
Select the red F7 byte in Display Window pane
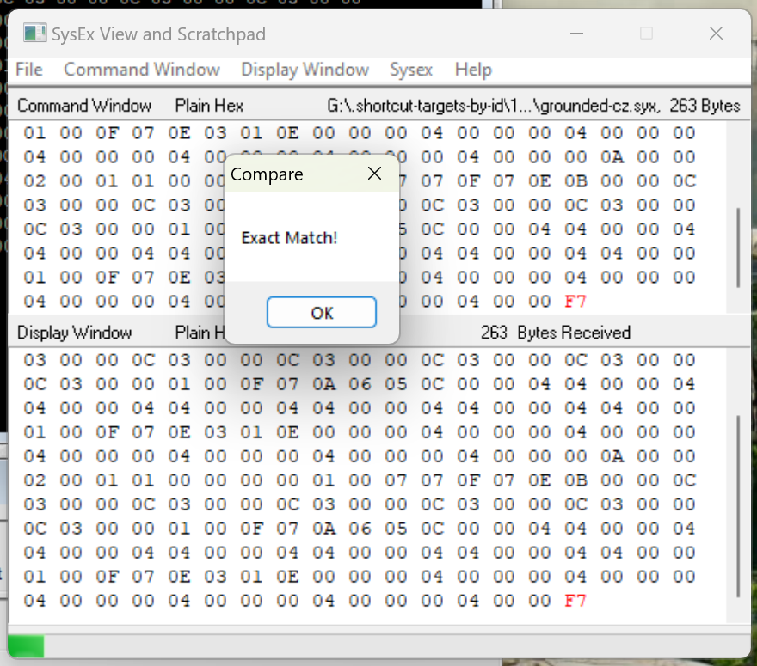[x=575, y=601]
